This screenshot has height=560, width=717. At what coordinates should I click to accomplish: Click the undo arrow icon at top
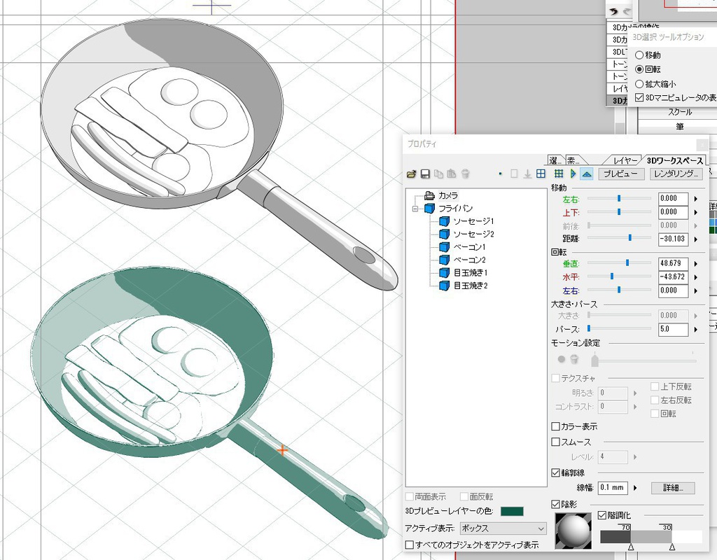pyautogui.click(x=613, y=12)
